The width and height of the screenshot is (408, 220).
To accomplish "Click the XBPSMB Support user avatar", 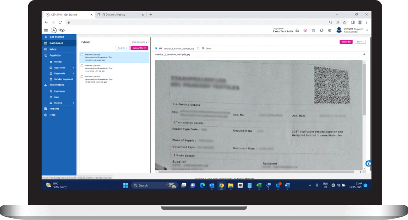I will (x=339, y=30).
